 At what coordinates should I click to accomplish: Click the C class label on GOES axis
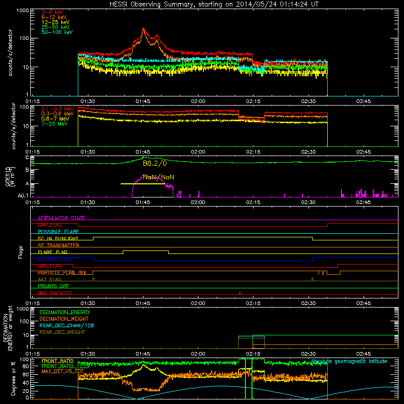27,158
